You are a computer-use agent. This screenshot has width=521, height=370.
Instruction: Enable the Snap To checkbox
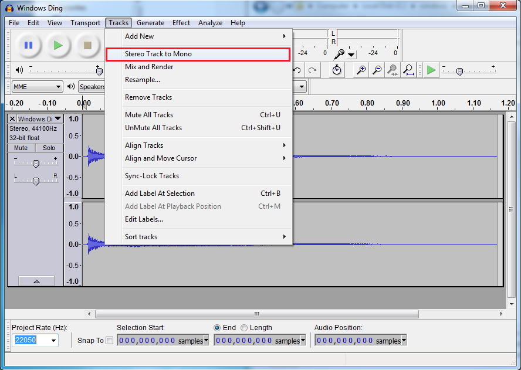click(x=109, y=341)
